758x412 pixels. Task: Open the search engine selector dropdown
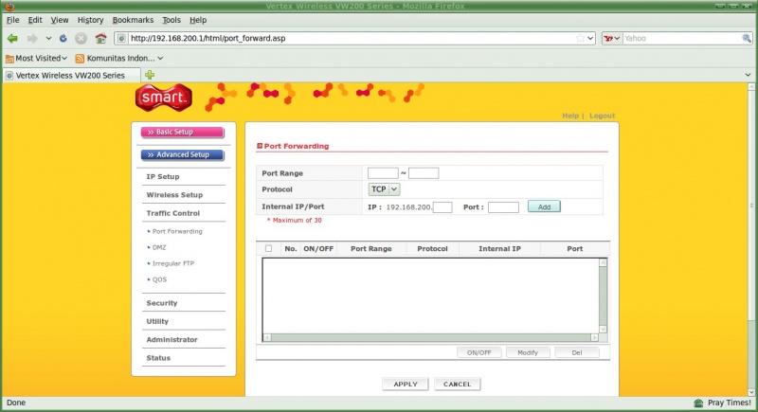click(612, 39)
